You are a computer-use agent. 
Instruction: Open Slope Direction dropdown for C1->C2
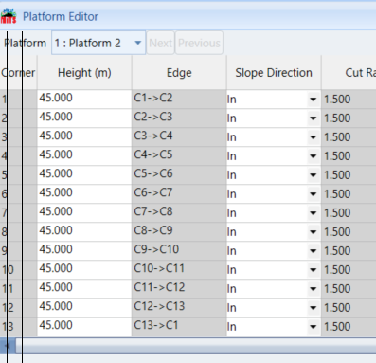click(313, 100)
